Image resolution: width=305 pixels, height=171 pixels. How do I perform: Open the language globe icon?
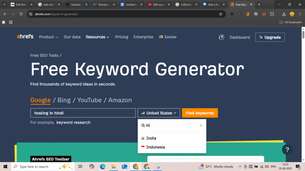(221, 37)
